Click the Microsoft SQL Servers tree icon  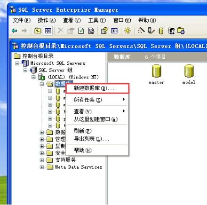[x=25, y=63]
